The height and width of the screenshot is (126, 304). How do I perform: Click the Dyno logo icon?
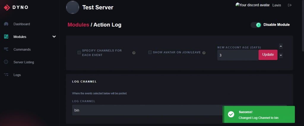click(7, 7)
